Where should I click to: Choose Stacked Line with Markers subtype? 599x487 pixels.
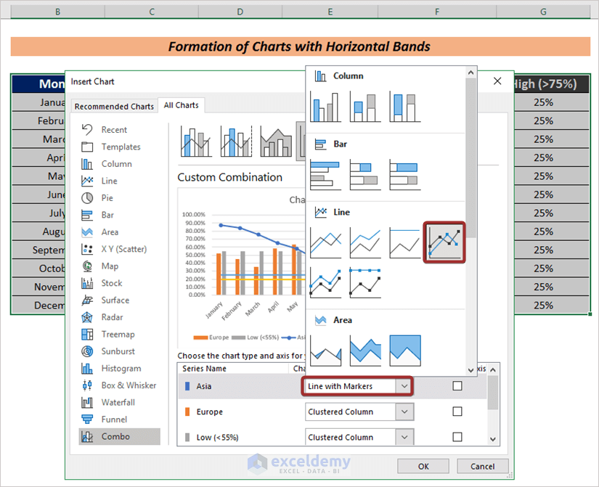coord(325,282)
